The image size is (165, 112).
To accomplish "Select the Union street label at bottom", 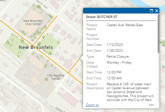I will 59,109.
